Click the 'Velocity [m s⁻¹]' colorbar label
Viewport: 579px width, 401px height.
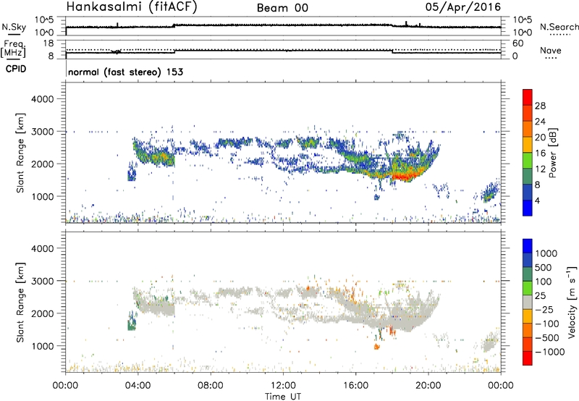point(572,303)
